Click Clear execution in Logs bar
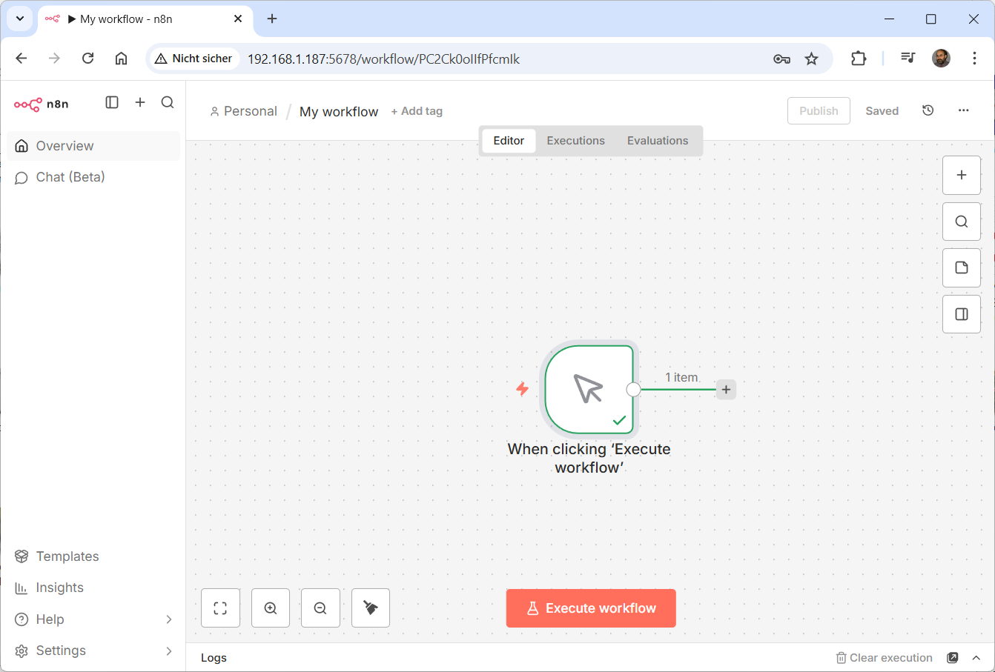The height and width of the screenshot is (672, 995). click(x=884, y=658)
